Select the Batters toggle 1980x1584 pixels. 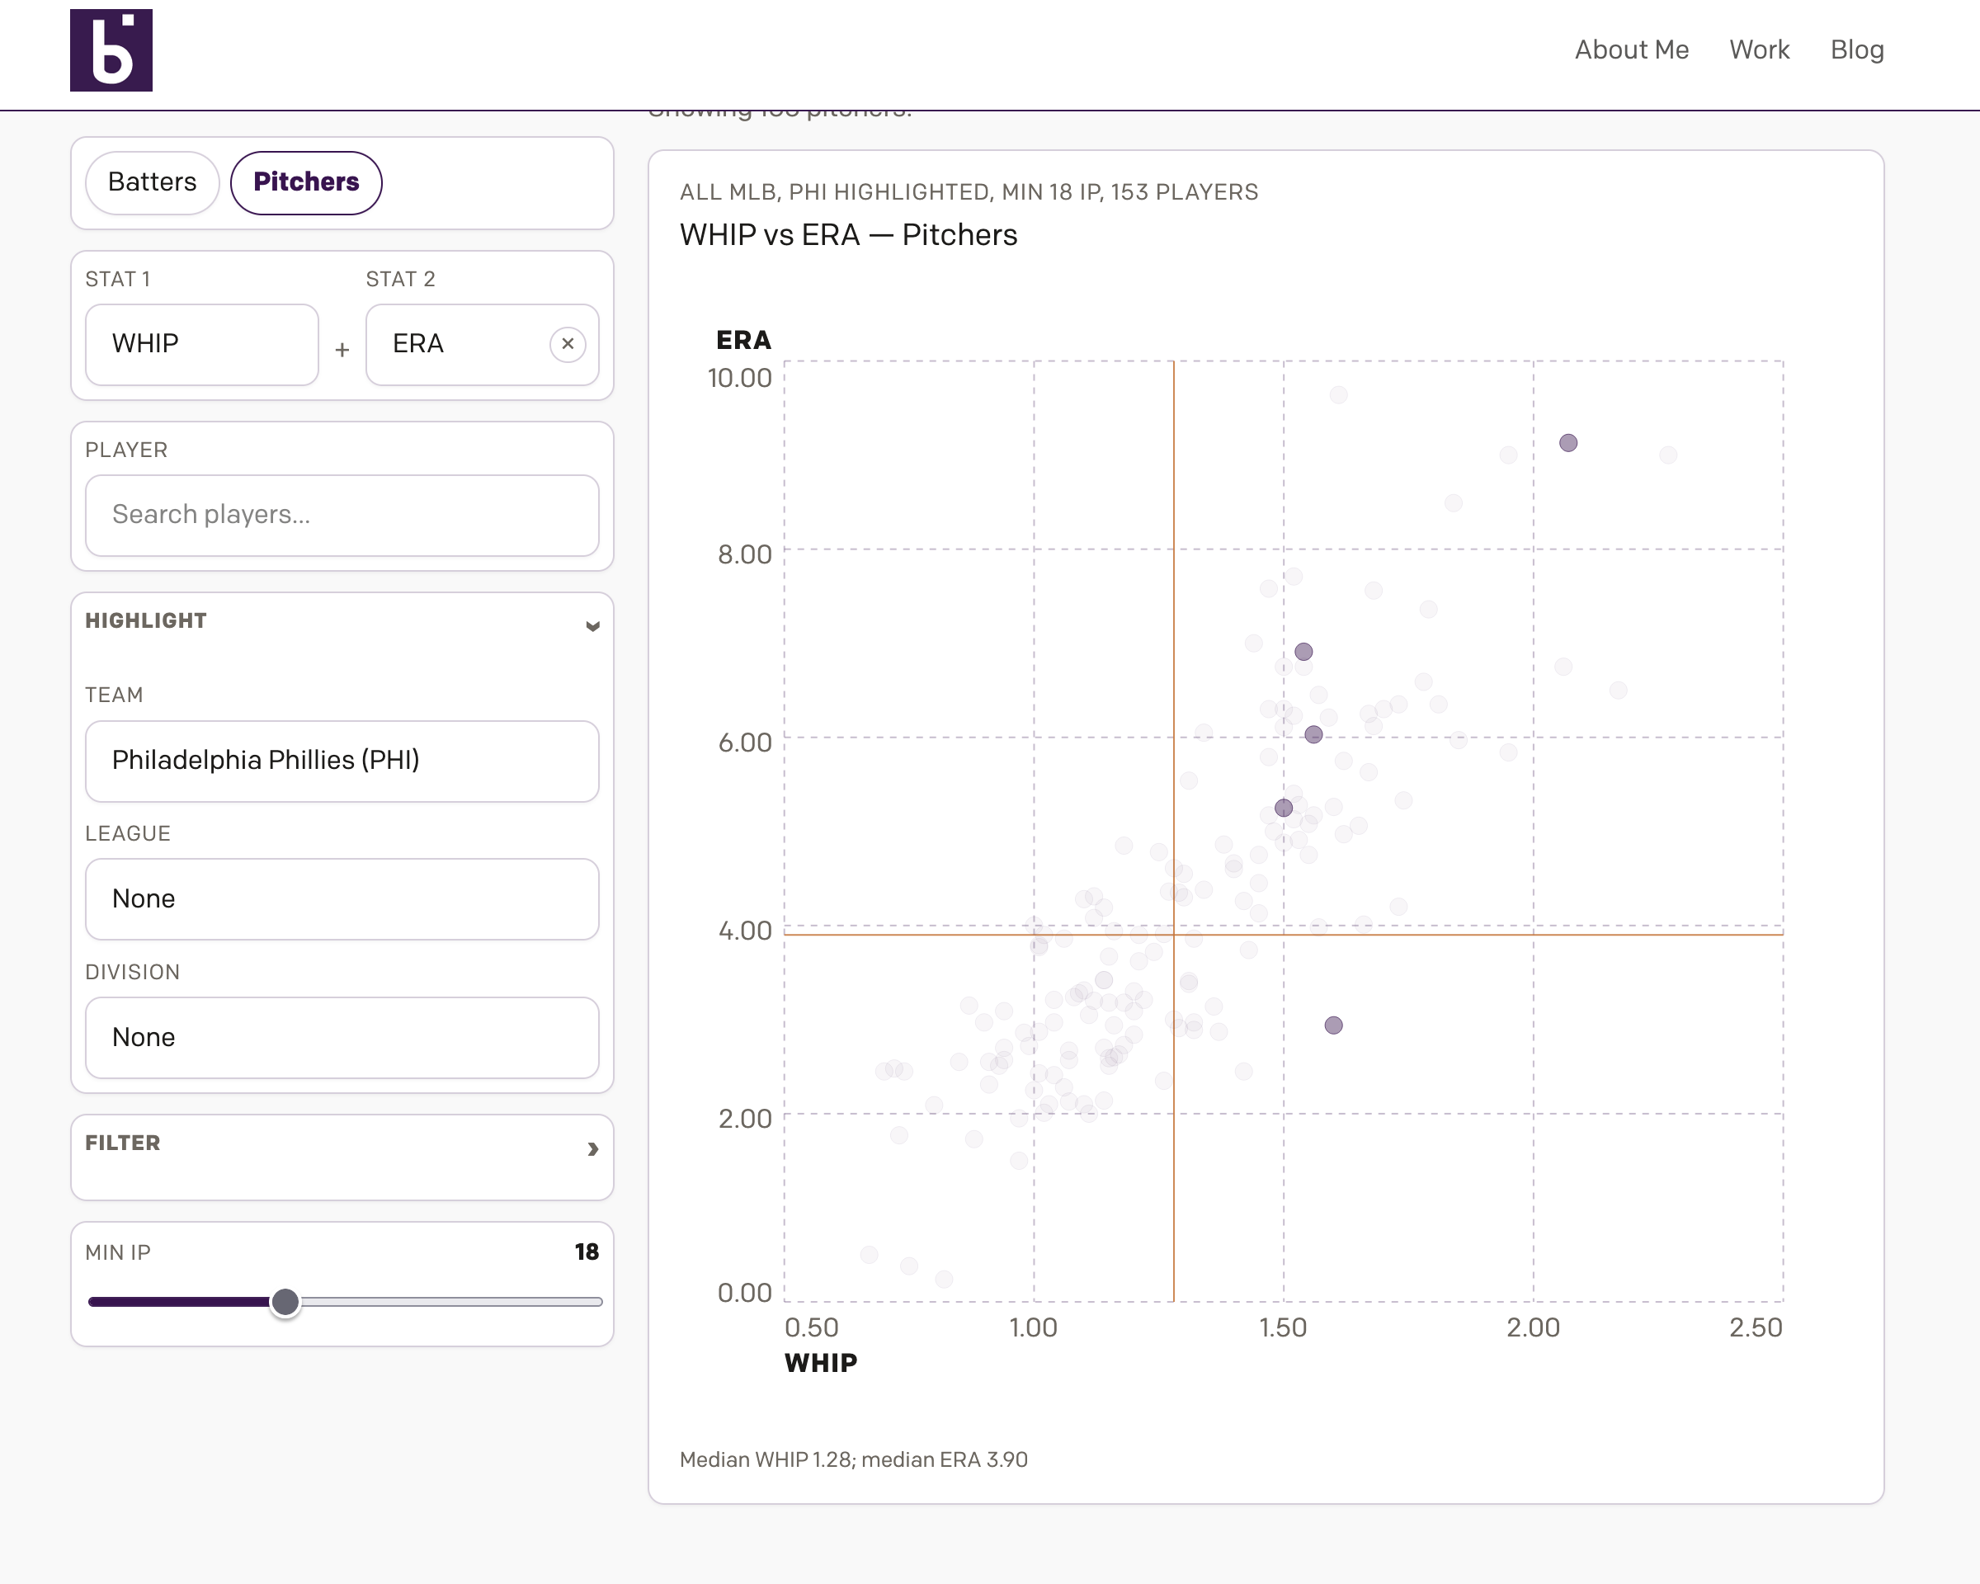coord(153,181)
